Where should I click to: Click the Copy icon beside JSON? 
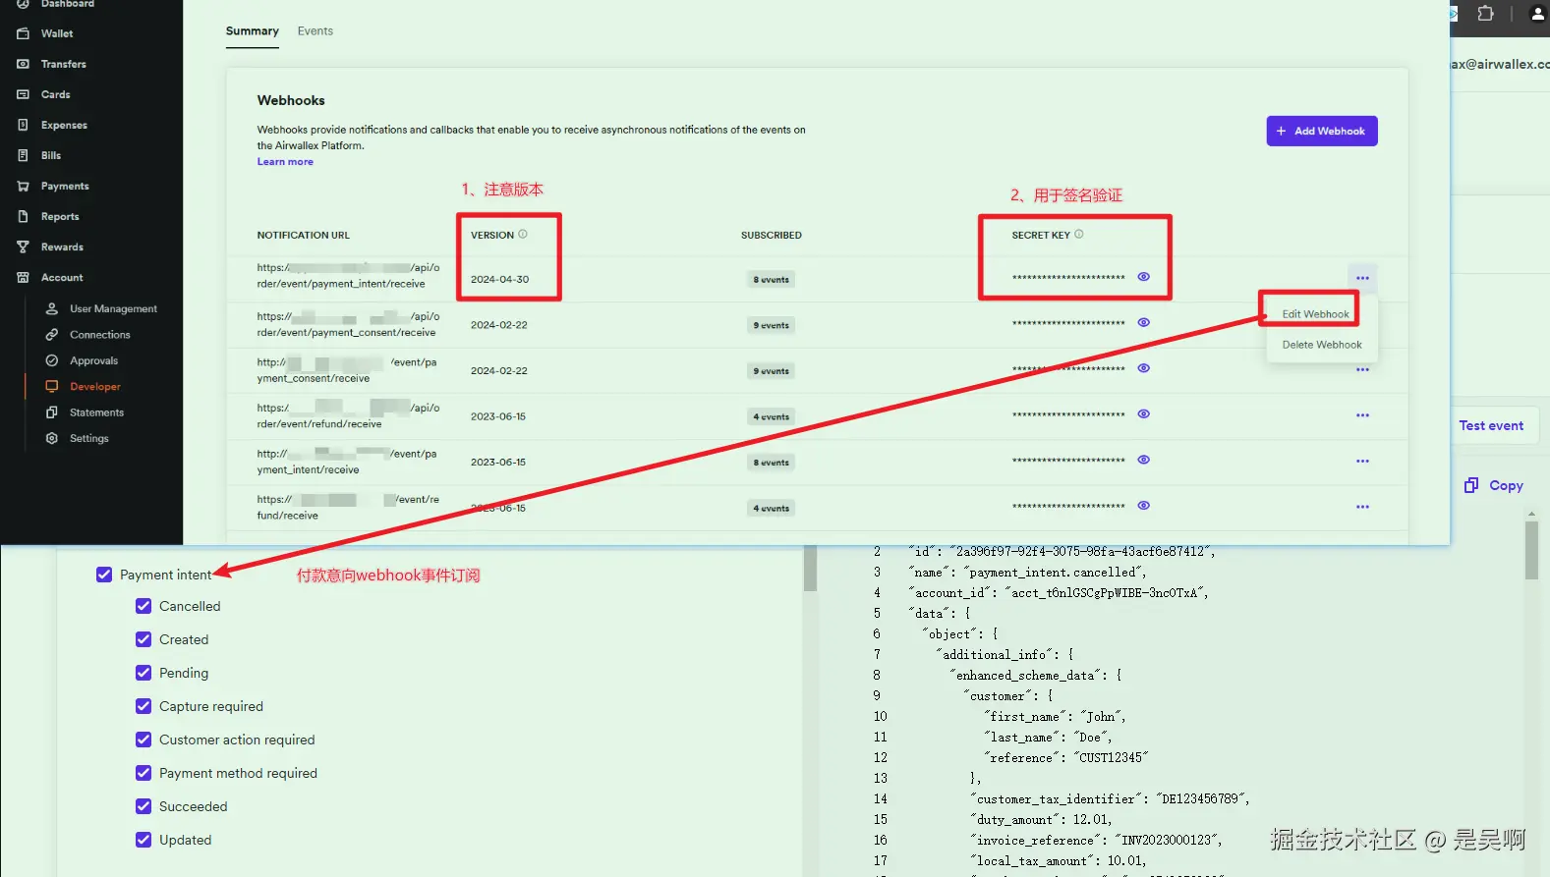(x=1471, y=485)
